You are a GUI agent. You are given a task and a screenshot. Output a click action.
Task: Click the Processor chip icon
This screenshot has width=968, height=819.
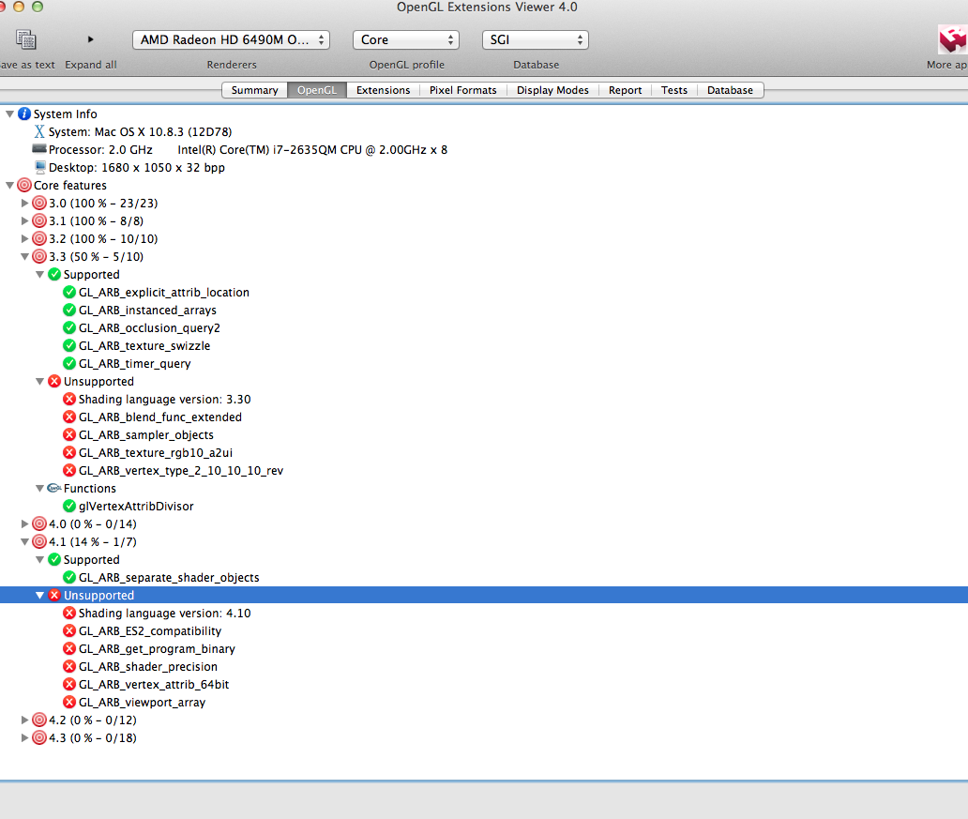click(39, 149)
